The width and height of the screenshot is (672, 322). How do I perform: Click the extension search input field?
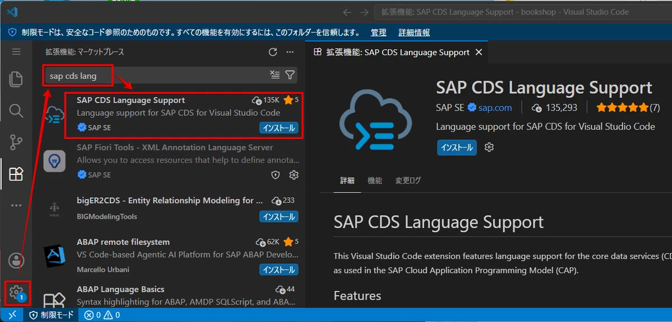point(157,75)
